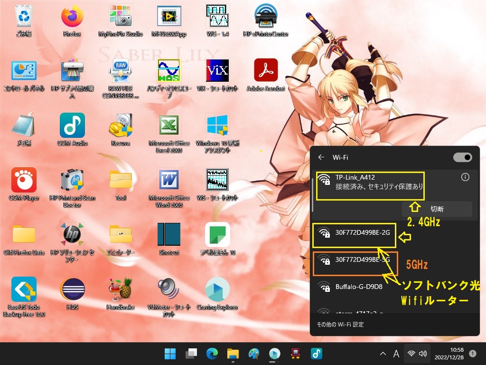Click the IME input mode A indicator
486x365 pixels.
tap(396, 354)
